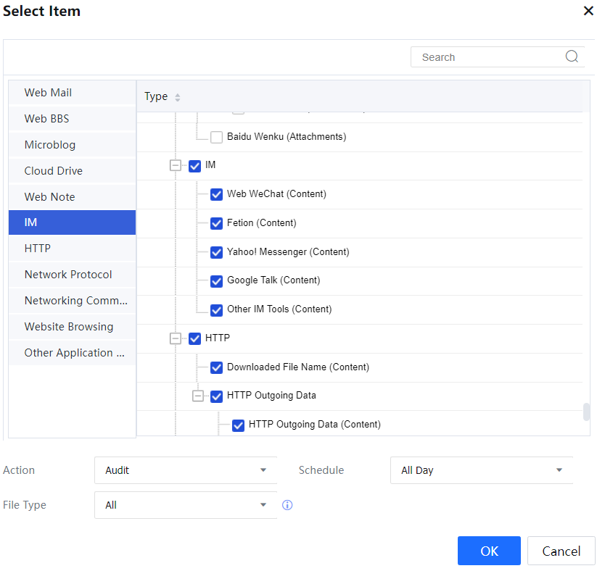Click the OK button
The height and width of the screenshot is (571, 605).
[x=489, y=551]
